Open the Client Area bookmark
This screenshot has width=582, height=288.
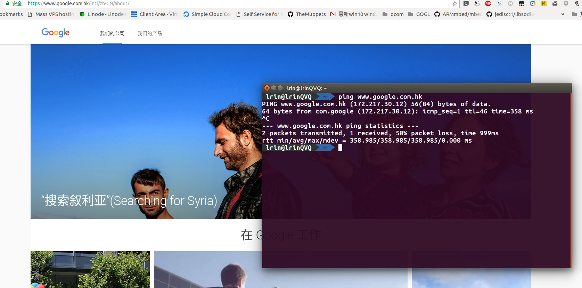pos(155,14)
